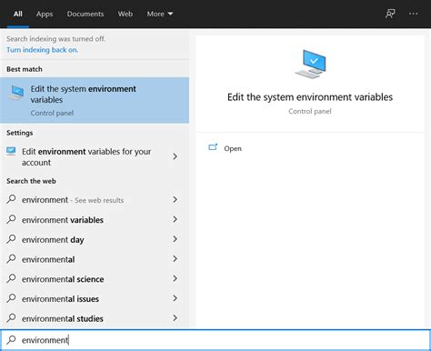Select the Web search tab
The height and width of the screenshot is (351, 431).
pyautogui.click(x=125, y=14)
